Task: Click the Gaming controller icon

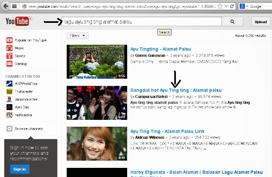Action: point(9,64)
